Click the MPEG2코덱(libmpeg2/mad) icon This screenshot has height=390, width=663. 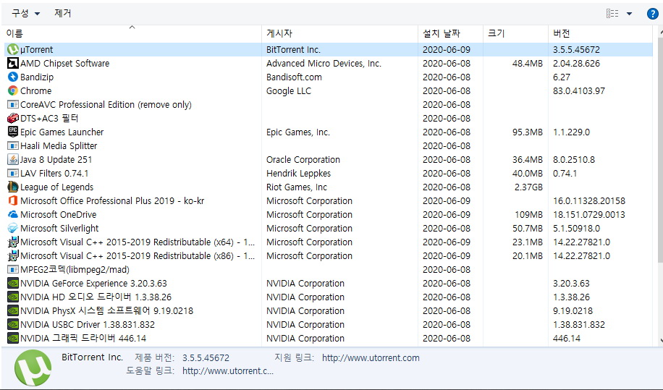pos(13,270)
